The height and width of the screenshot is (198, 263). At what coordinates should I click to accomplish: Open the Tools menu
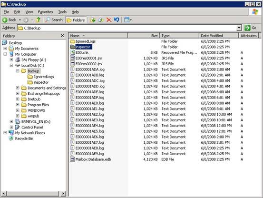(62, 12)
